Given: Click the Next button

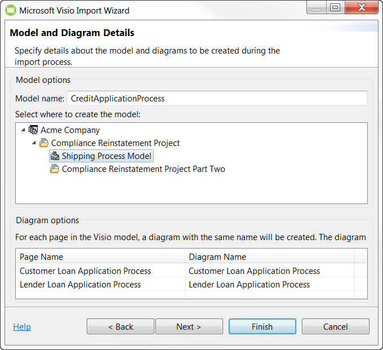Looking at the screenshot, I should click(x=189, y=326).
